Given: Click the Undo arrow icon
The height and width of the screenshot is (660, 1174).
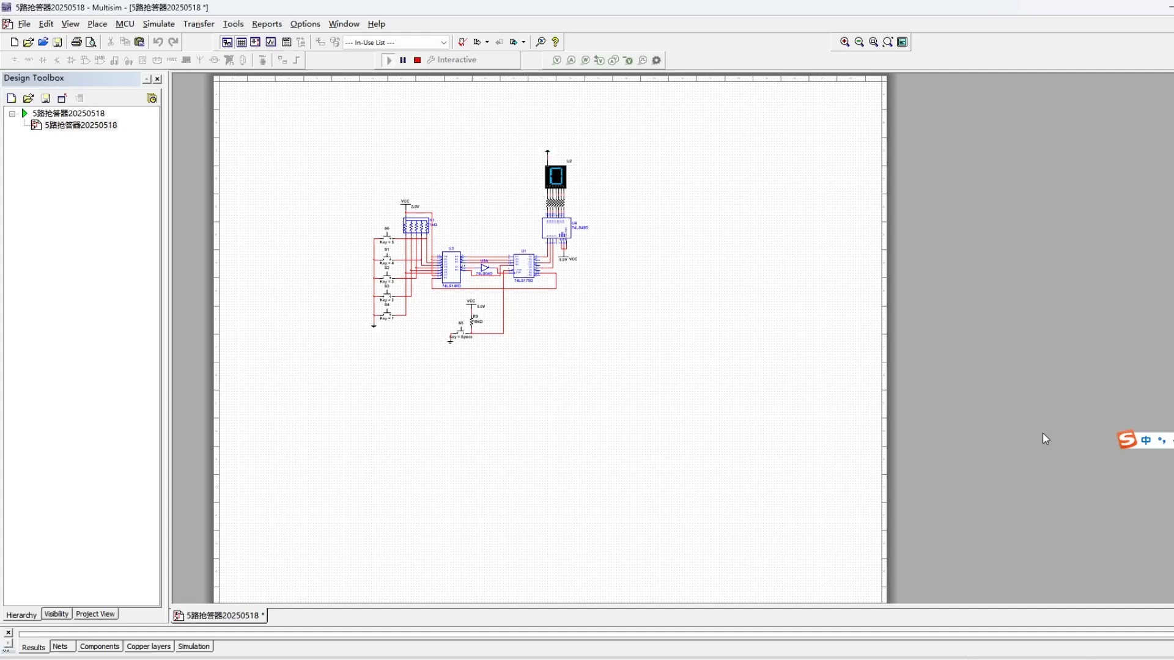Looking at the screenshot, I should (x=158, y=42).
